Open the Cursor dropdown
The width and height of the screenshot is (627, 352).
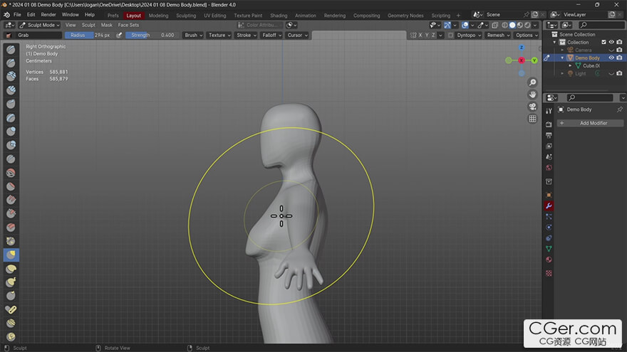point(297,35)
